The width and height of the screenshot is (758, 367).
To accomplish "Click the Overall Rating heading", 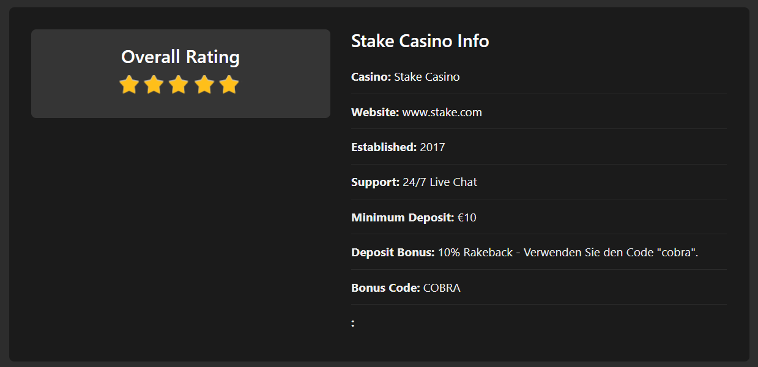I will point(180,57).
